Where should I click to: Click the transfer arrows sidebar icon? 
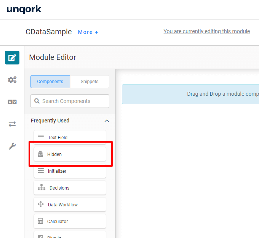coord(12,124)
